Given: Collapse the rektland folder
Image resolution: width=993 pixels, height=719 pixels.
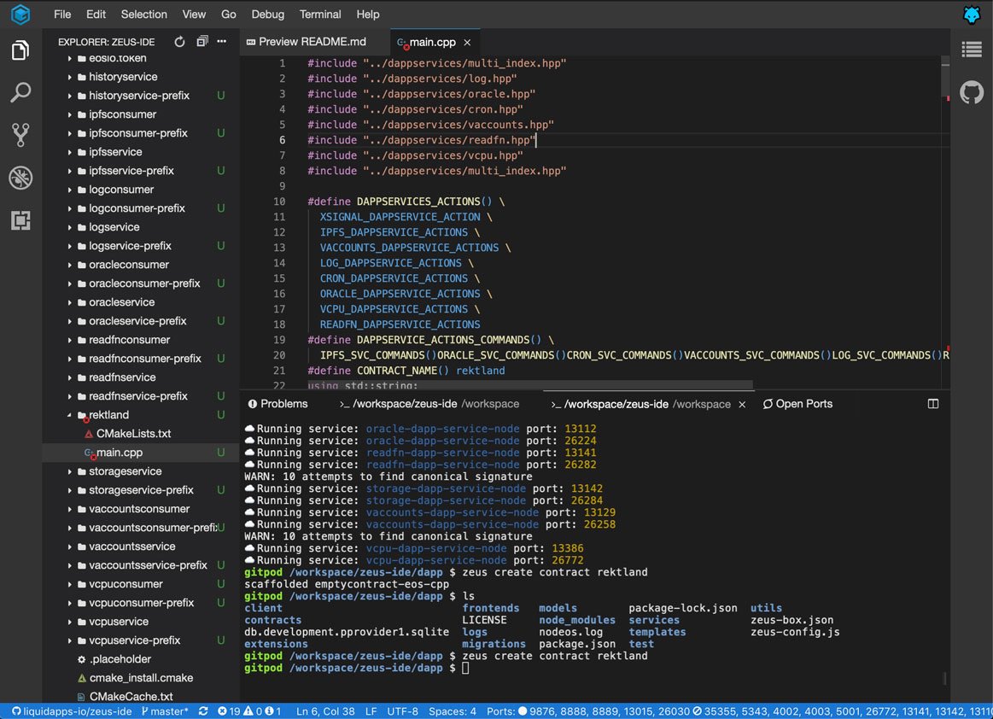Looking at the screenshot, I should [x=108, y=415].
